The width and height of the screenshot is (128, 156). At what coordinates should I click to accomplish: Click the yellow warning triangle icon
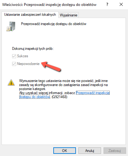(x=11, y=83)
